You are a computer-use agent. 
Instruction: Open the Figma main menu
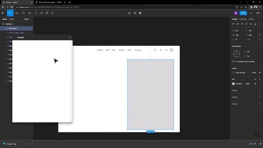(x=3, y=13)
